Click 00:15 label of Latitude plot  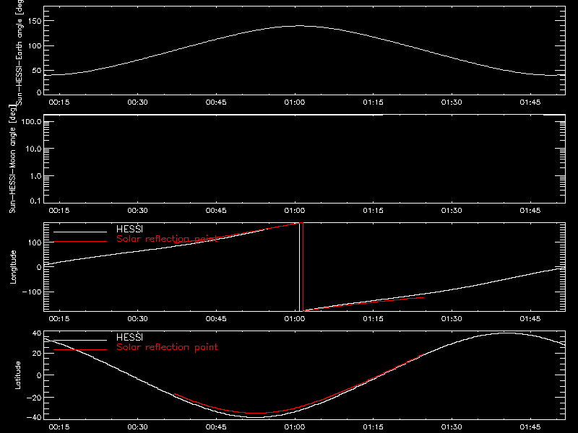click(x=59, y=427)
